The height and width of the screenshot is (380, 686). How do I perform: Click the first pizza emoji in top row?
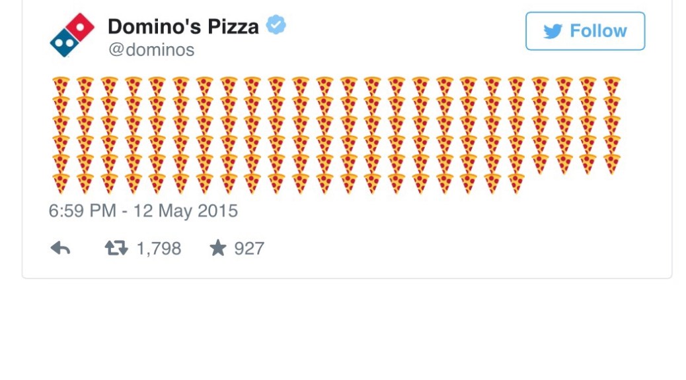click(61, 87)
